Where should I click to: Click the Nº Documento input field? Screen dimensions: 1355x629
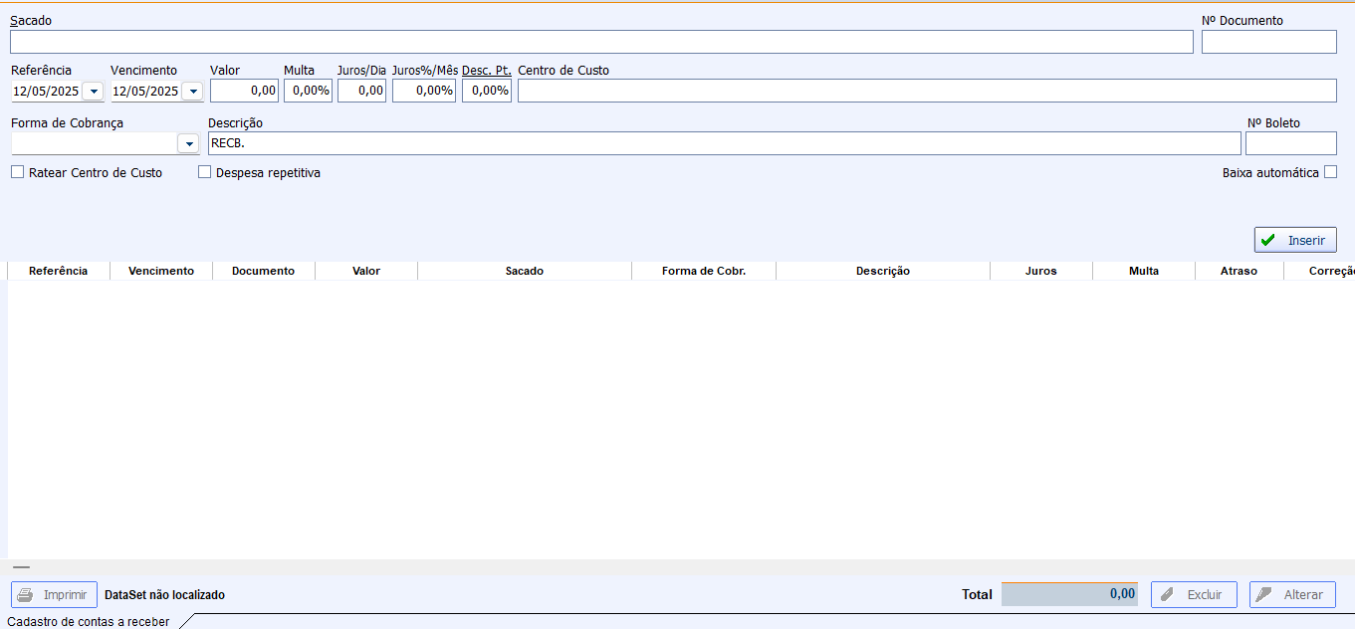pos(1268,42)
